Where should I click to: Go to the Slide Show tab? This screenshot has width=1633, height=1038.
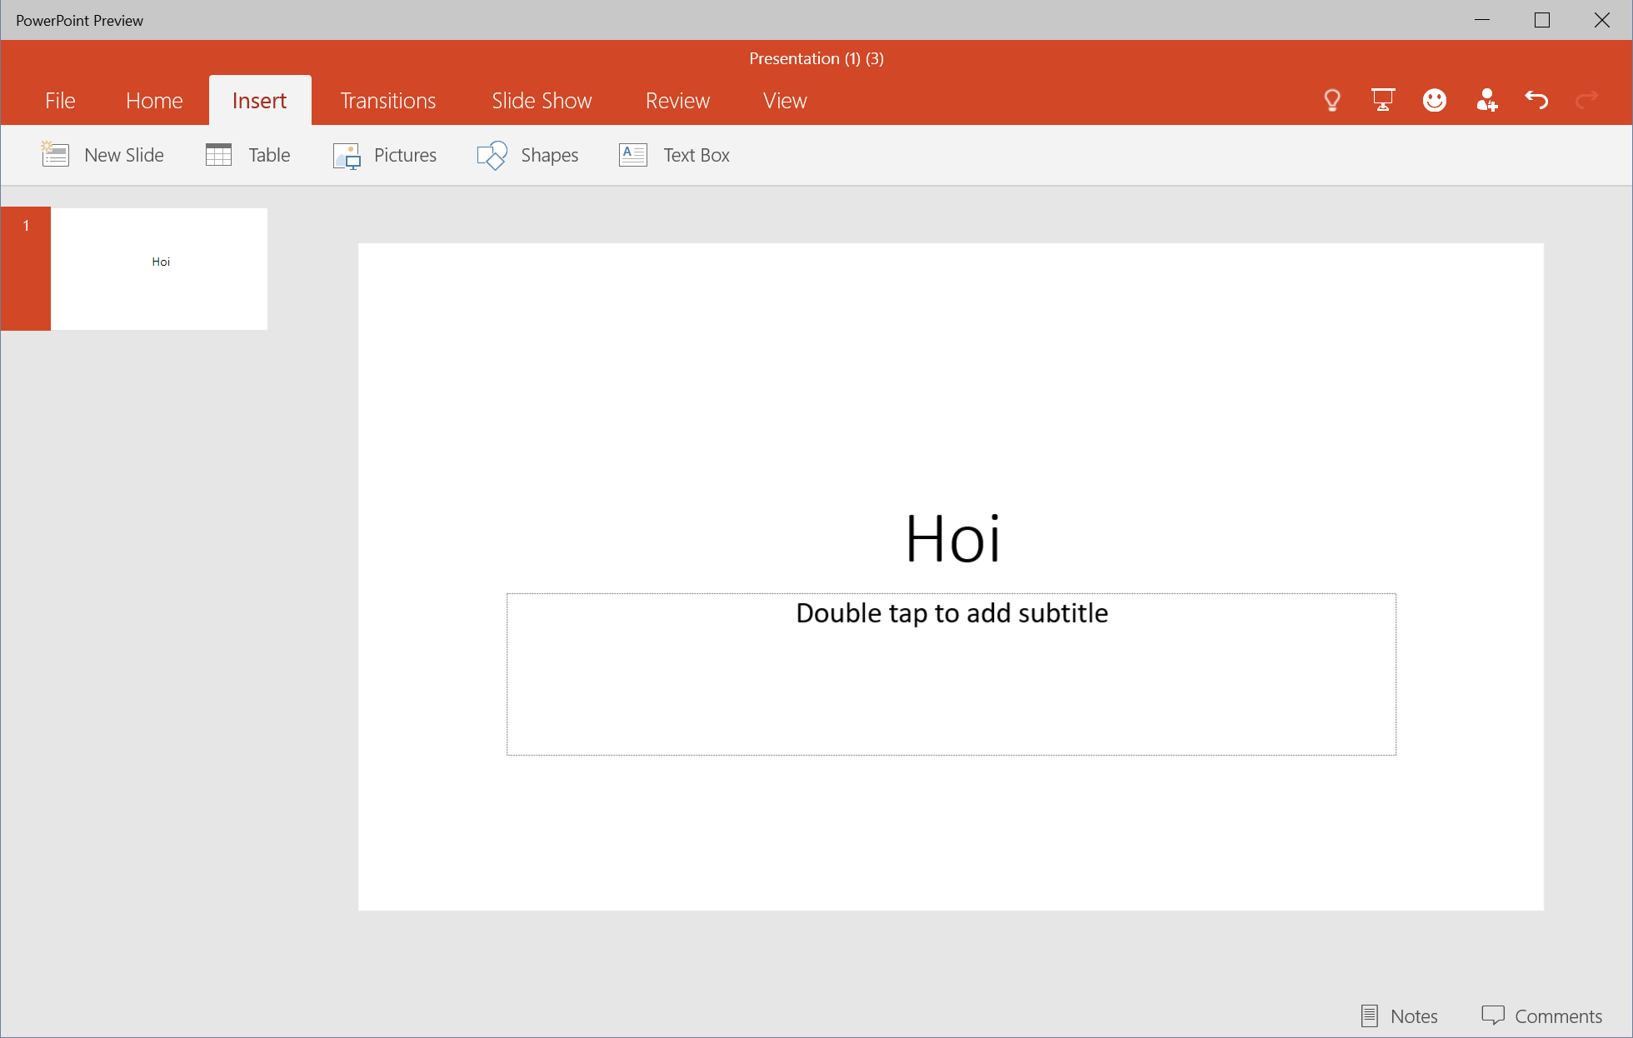[542, 101]
